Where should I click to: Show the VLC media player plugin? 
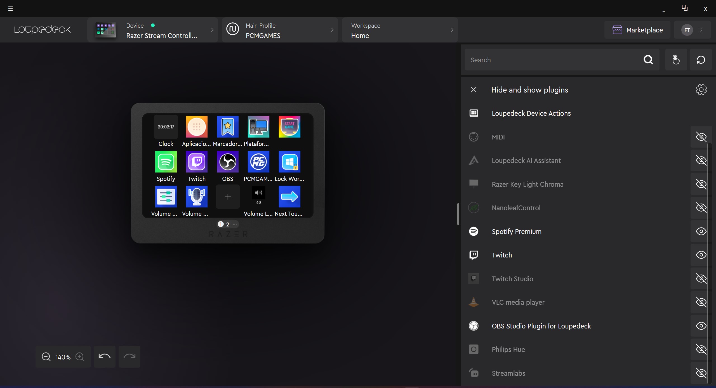(x=701, y=302)
